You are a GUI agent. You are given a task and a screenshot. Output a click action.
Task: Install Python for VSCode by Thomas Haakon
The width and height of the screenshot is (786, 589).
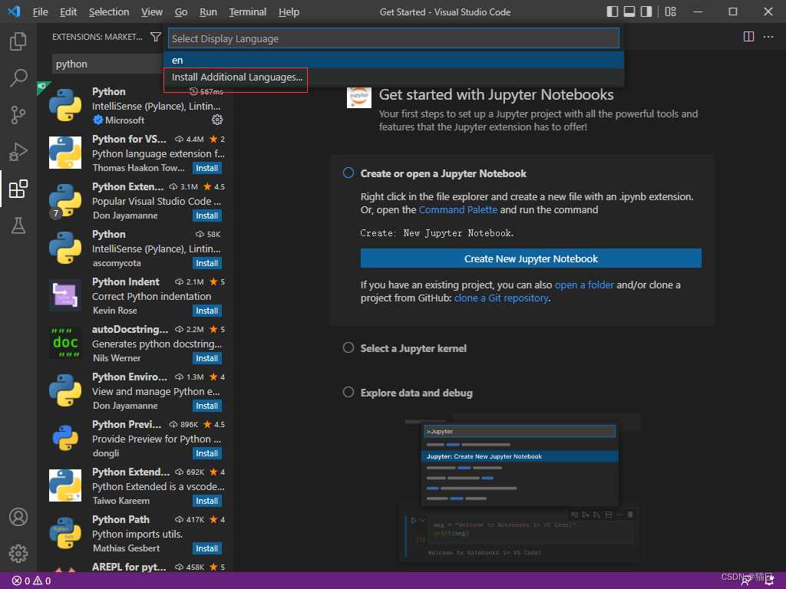tap(207, 168)
